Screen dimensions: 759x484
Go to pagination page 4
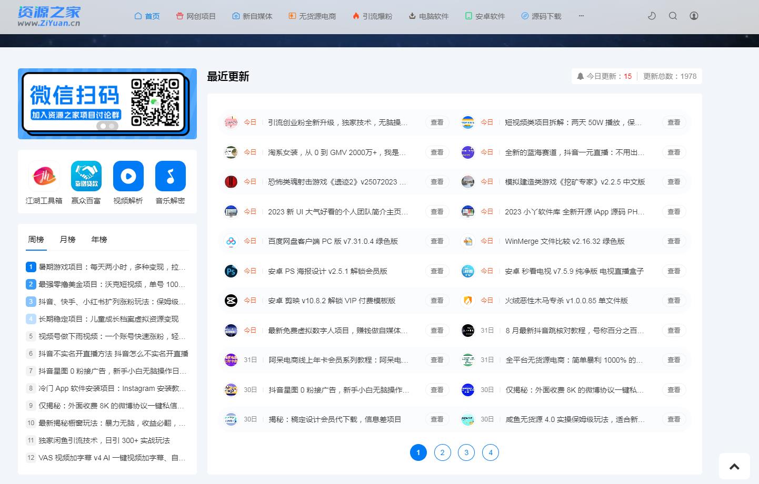coord(491,452)
